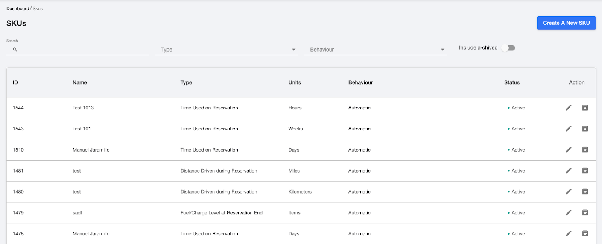The width and height of the screenshot is (602, 244).
Task: Archive SKU 1544 Test 1013
Action: click(585, 108)
